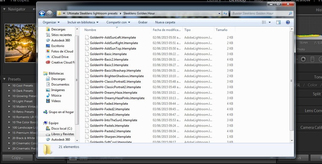
Task: Toggle the preview pane icon
Action: (x=278, y=22)
